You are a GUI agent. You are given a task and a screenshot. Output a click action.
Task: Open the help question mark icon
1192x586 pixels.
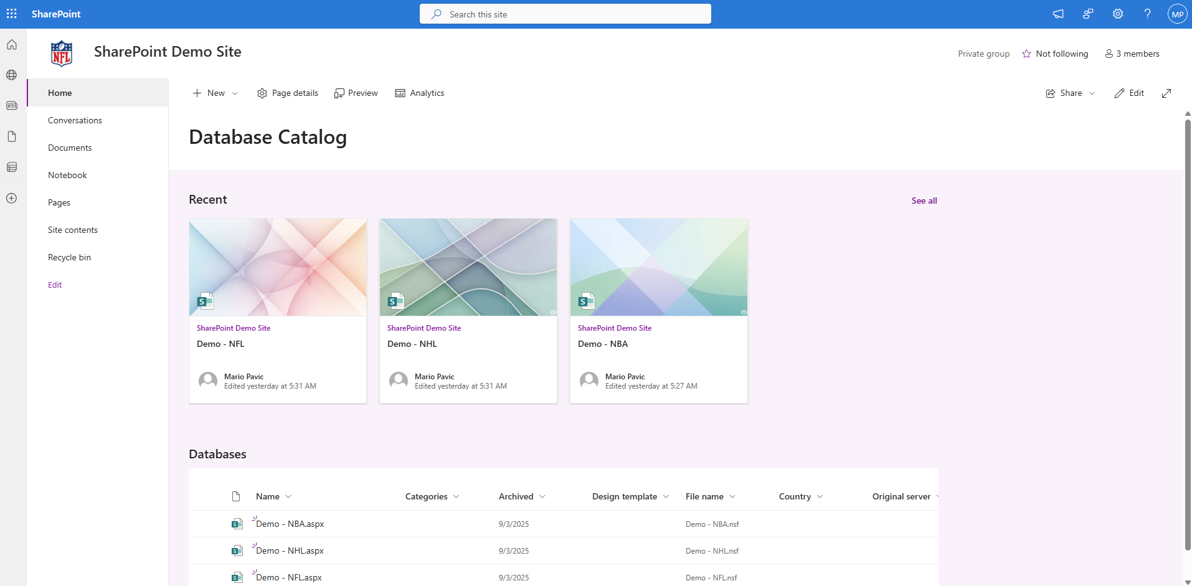click(1147, 14)
